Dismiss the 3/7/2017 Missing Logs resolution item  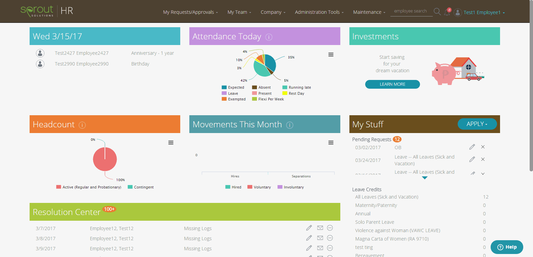tap(330, 228)
